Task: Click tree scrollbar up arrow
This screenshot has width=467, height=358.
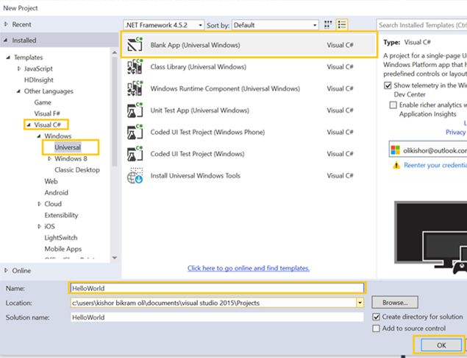Action: click(115, 52)
